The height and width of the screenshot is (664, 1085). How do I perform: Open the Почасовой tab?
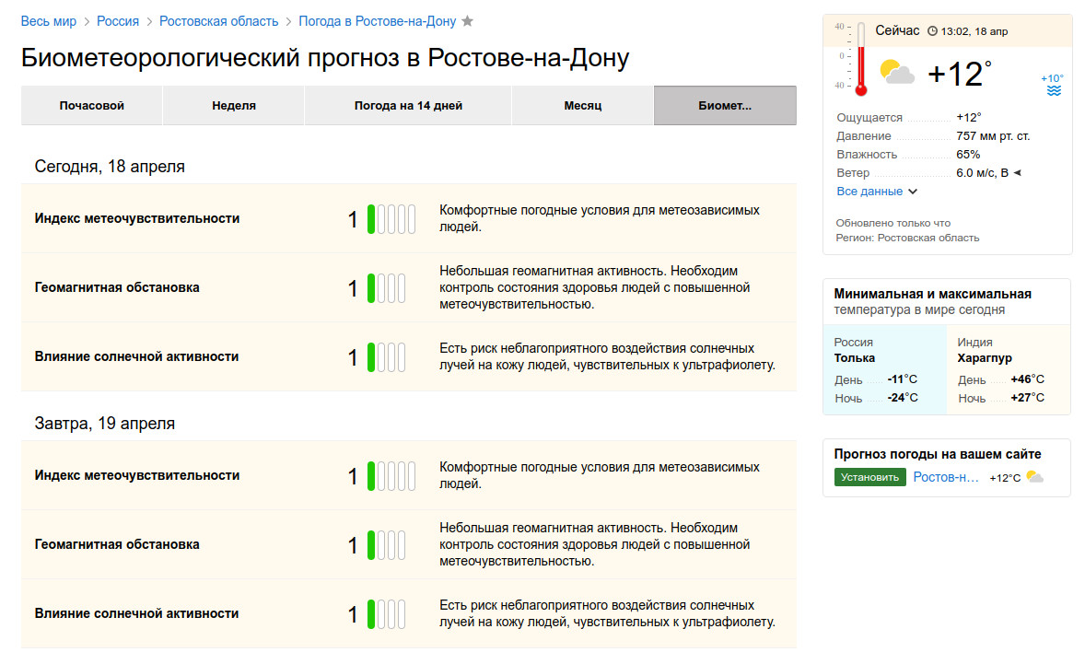point(91,105)
